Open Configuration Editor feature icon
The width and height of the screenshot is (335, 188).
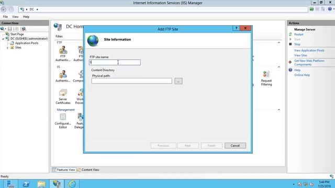tap(63, 121)
